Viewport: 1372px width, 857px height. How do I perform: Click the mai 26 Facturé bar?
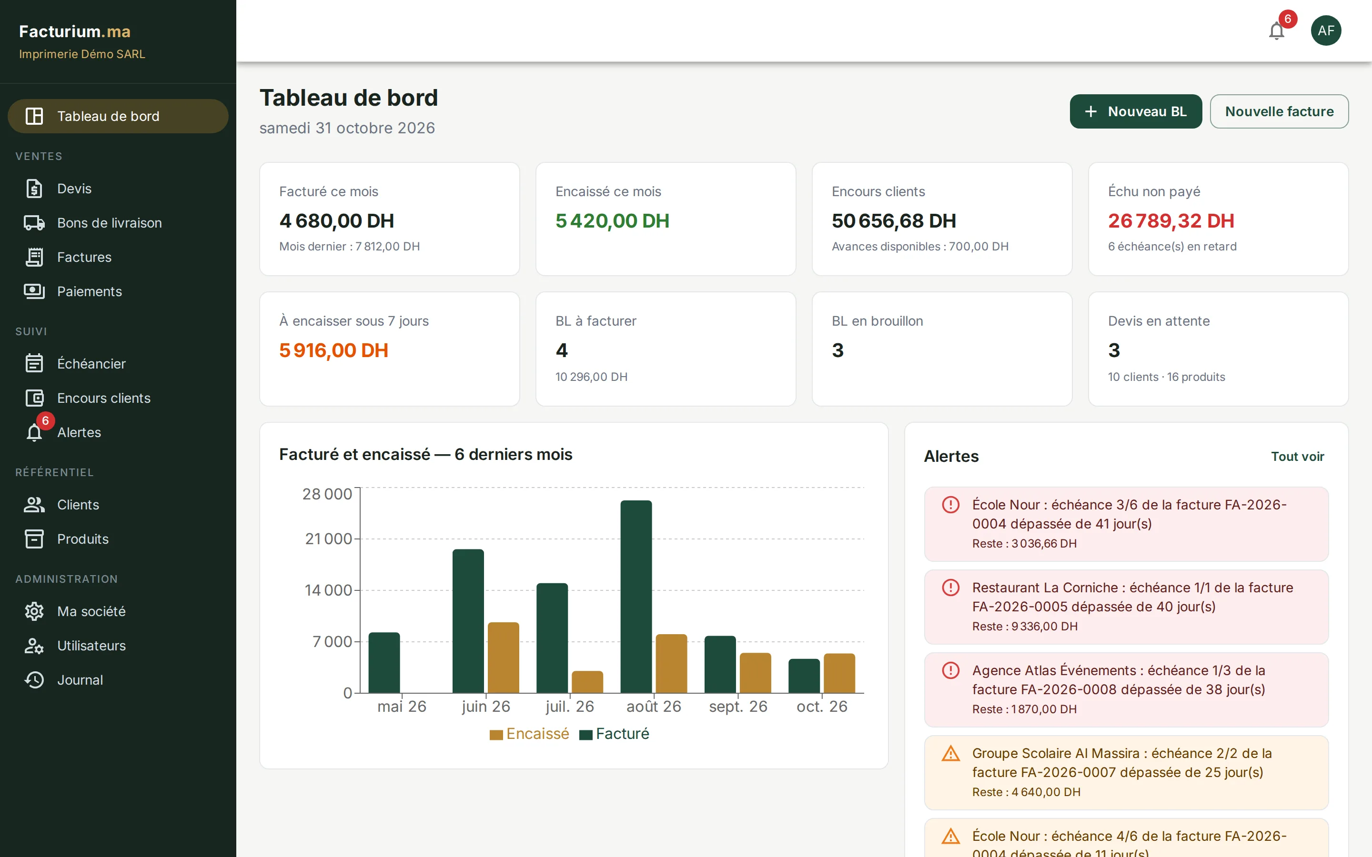coord(384,663)
